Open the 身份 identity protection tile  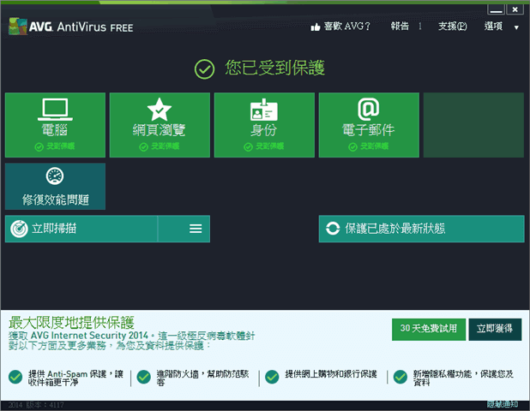264,125
